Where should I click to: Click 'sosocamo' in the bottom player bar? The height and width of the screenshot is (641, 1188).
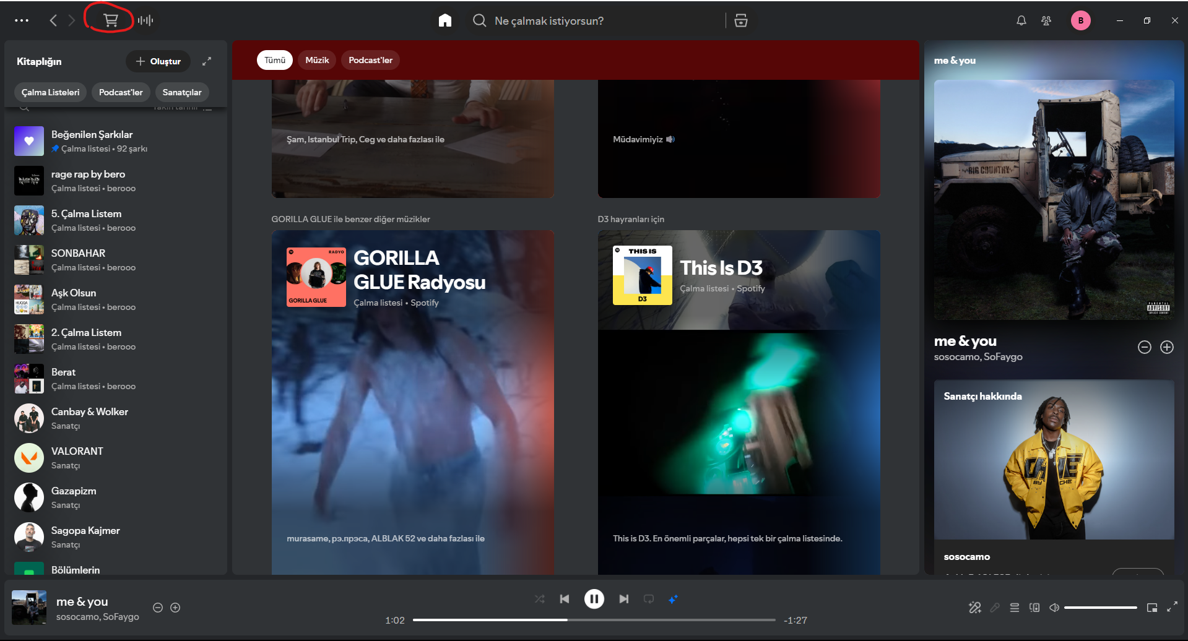[77, 617]
